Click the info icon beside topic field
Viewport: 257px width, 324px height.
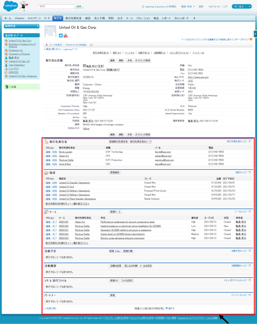(x=91, y=45)
